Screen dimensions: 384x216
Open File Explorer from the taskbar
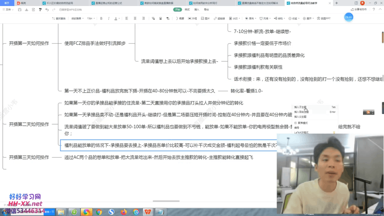[61, 212]
